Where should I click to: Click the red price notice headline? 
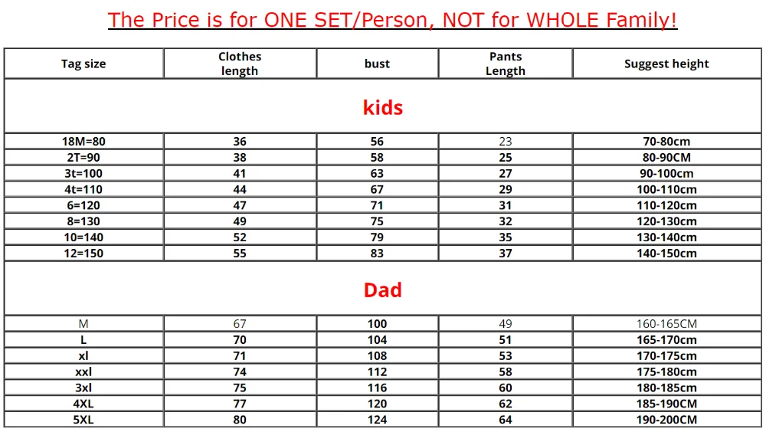(x=392, y=20)
